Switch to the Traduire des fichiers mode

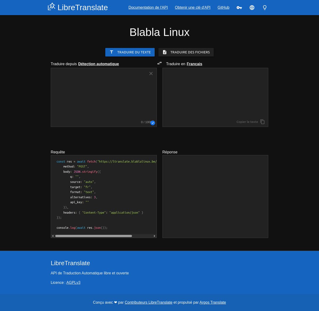pos(186,52)
